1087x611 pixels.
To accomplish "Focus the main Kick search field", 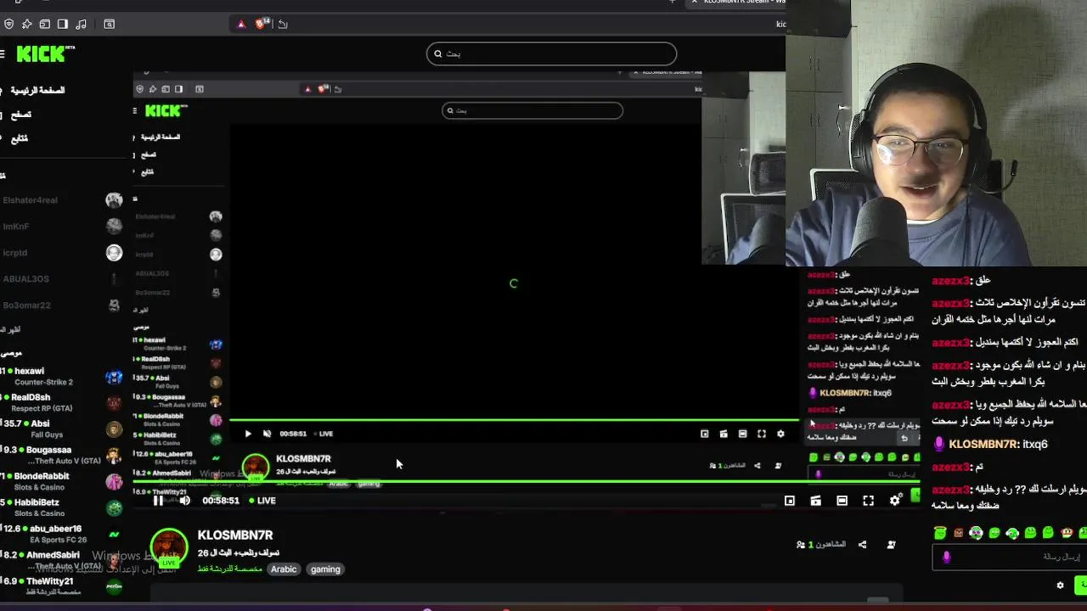I will click(x=551, y=53).
